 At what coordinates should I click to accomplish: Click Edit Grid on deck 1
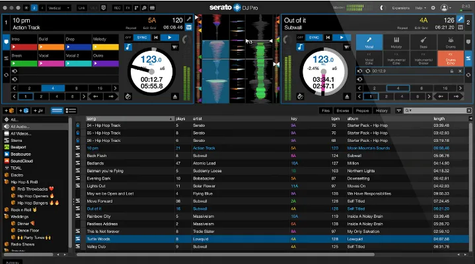click(x=150, y=28)
